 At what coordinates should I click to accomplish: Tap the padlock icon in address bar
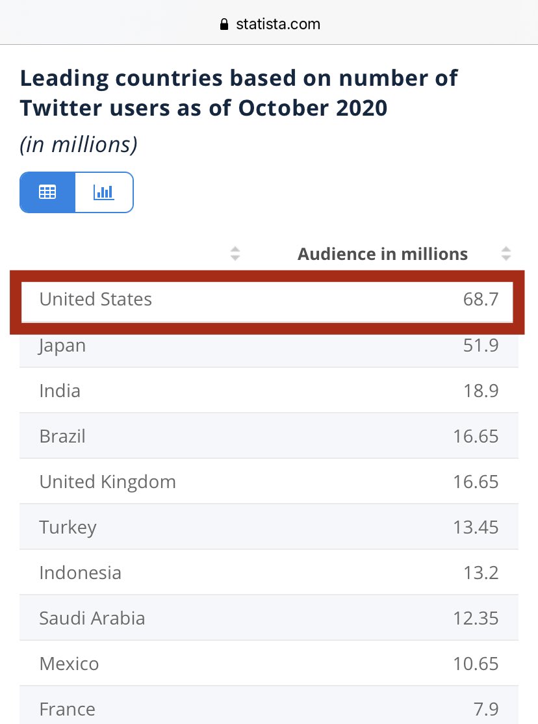225,25
